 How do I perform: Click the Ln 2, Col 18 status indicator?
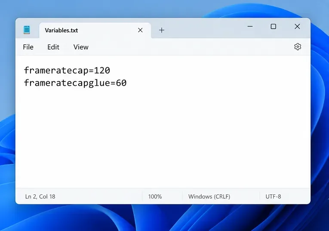click(40, 197)
